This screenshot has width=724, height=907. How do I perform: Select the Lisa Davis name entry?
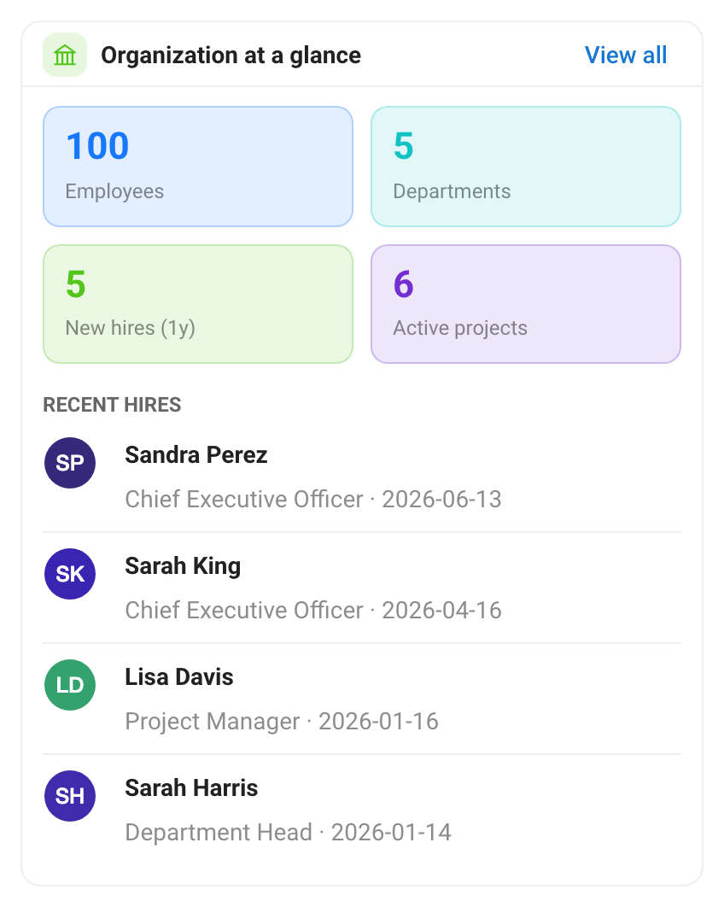click(179, 677)
